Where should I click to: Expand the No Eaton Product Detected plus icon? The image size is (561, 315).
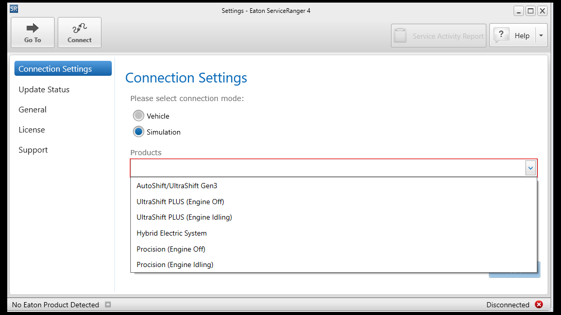click(108, 305)
